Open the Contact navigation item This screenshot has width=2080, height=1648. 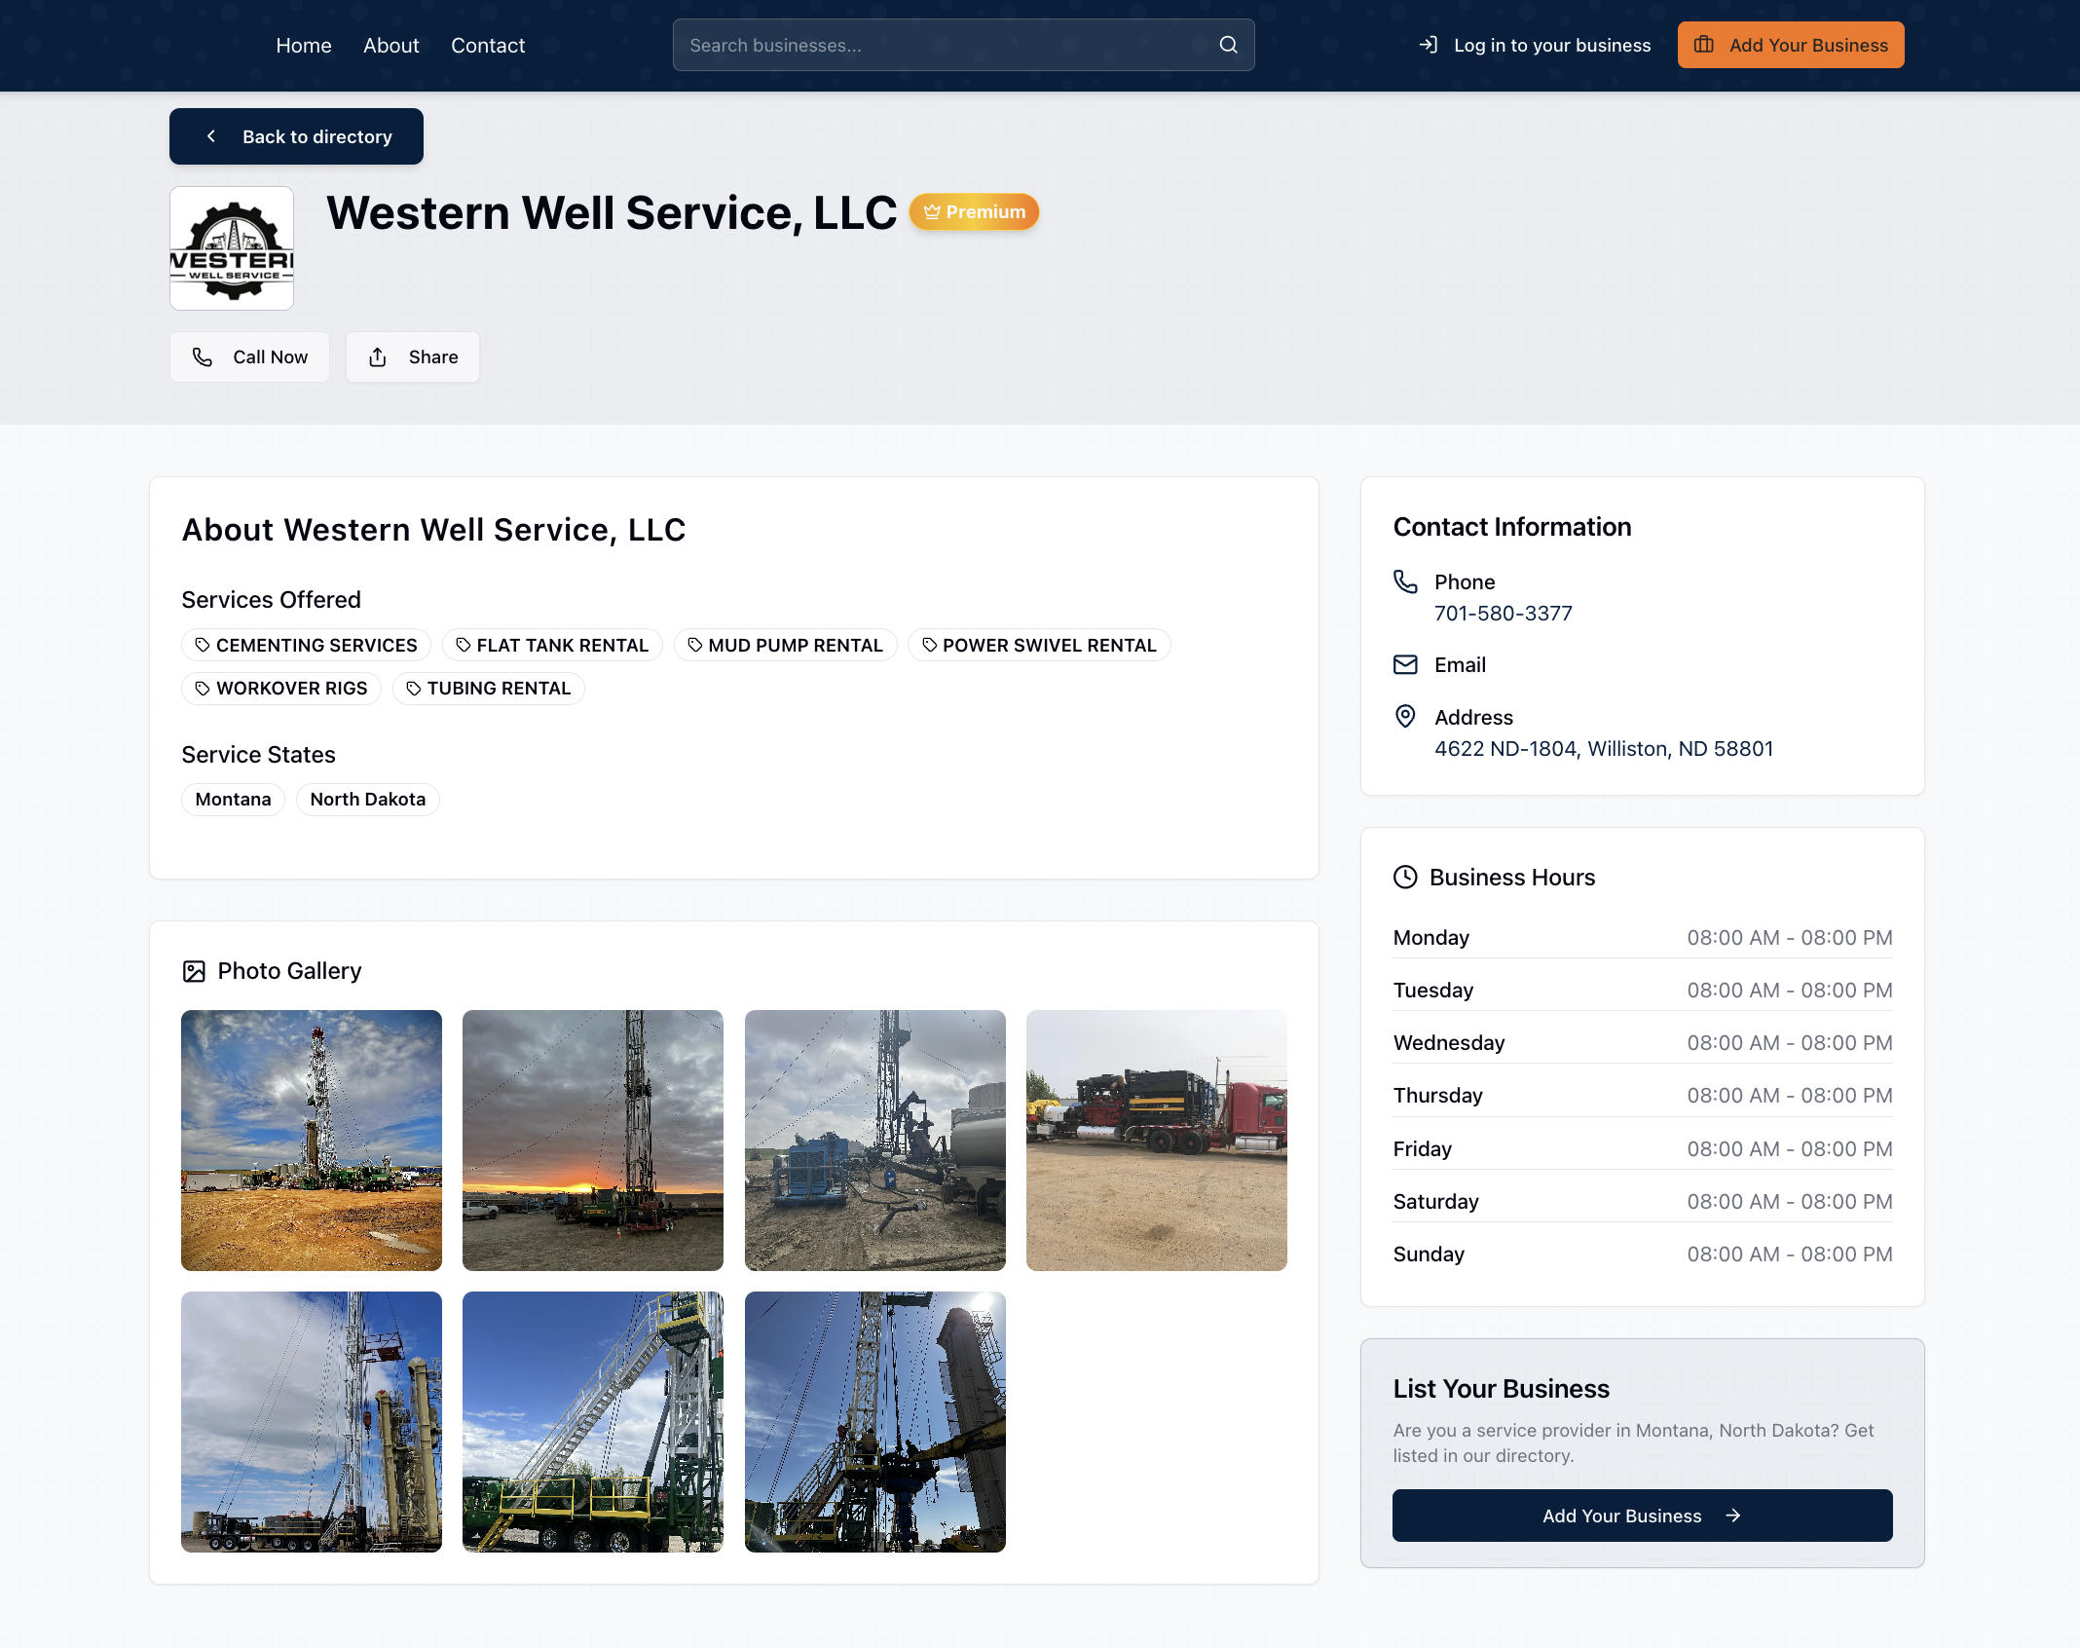click(x=487, y=45)
